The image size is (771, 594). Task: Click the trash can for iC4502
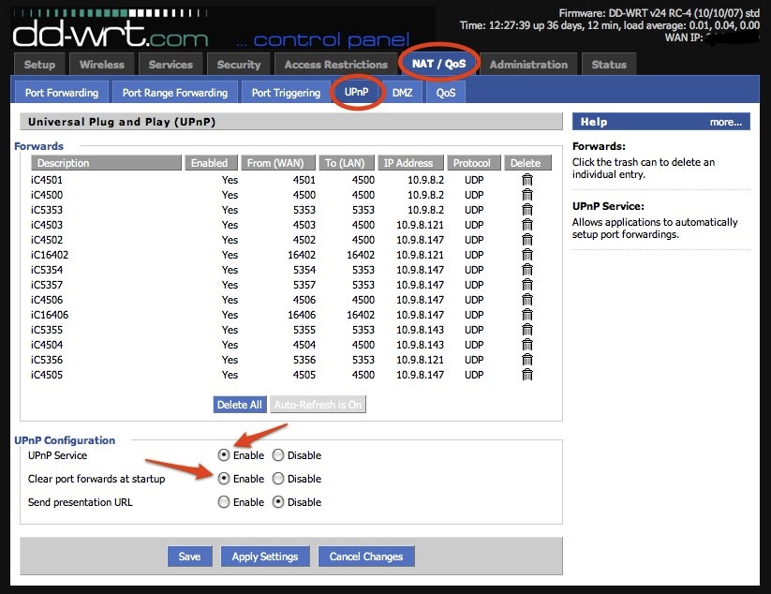527,240
